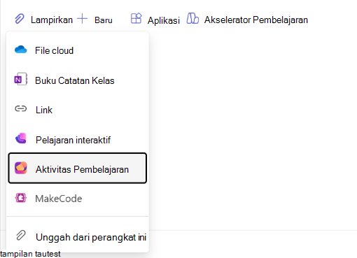357x258 pixels.
Task: Click the OneDrive cloud icon
Action: coord(21,50)
